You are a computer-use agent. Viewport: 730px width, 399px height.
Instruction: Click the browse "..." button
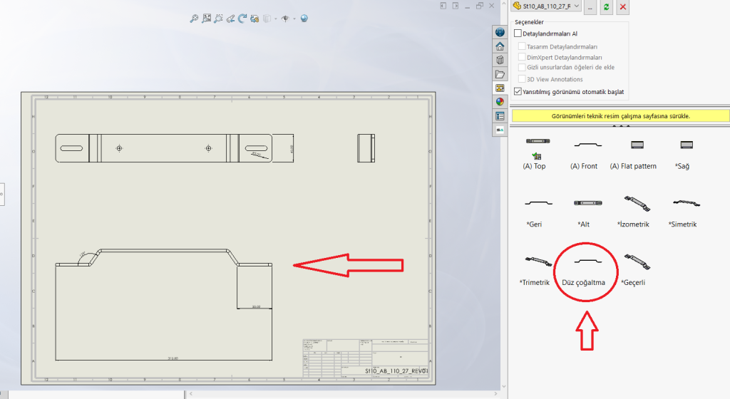pos(590,6)
